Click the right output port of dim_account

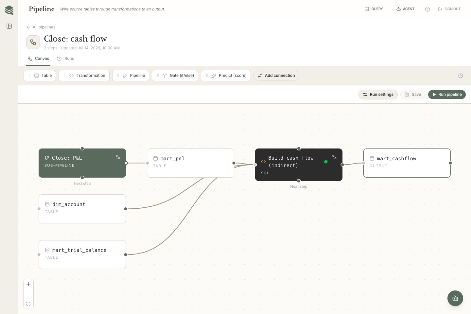pyautogui.click(x=126, y=209)
